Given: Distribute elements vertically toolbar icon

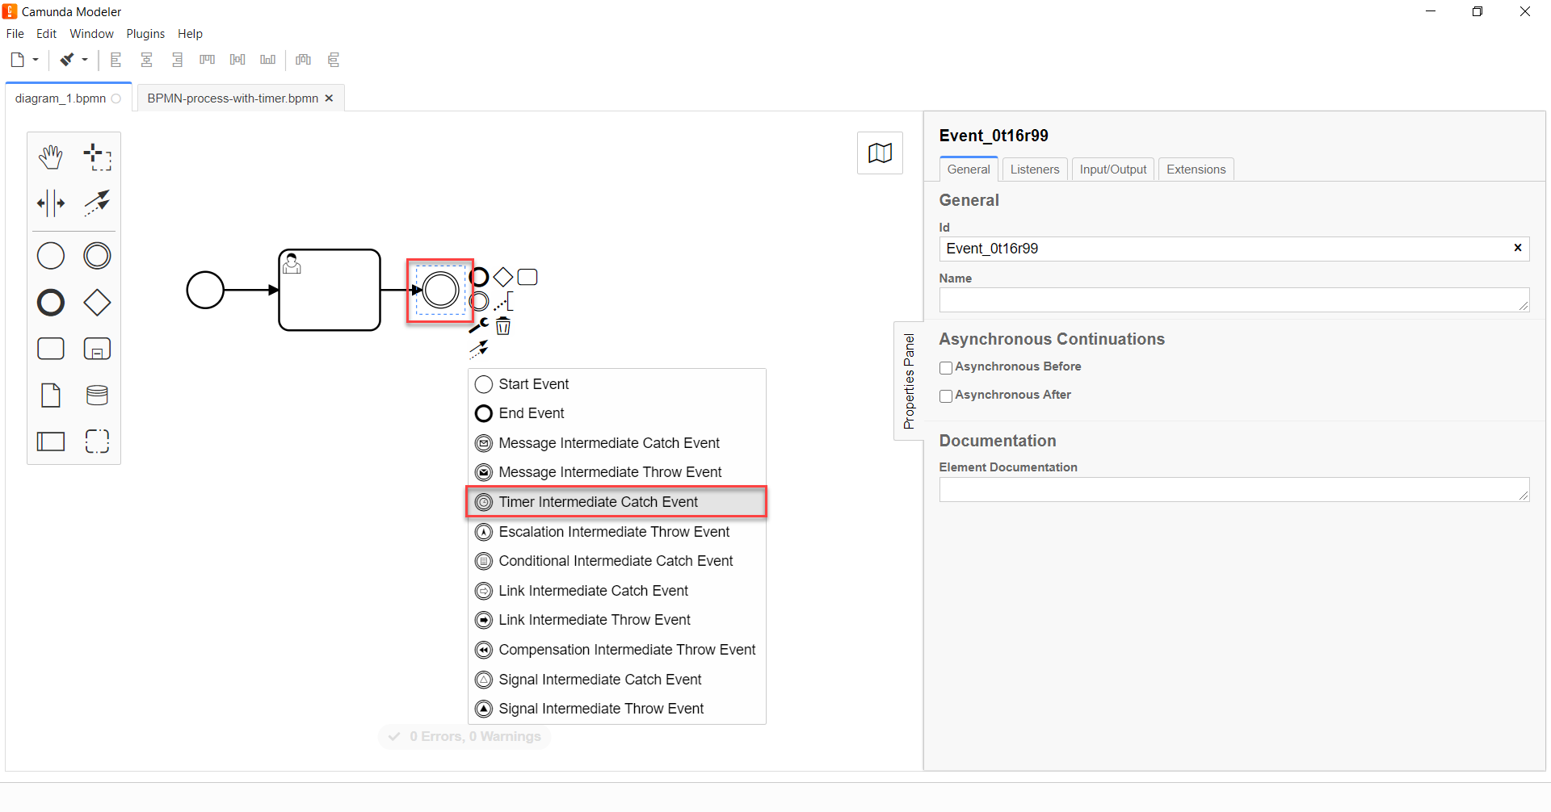Looking at the screenshot, I should (x=334, y=60).
